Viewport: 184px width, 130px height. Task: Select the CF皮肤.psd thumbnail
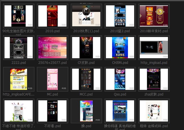coord(86,47)
